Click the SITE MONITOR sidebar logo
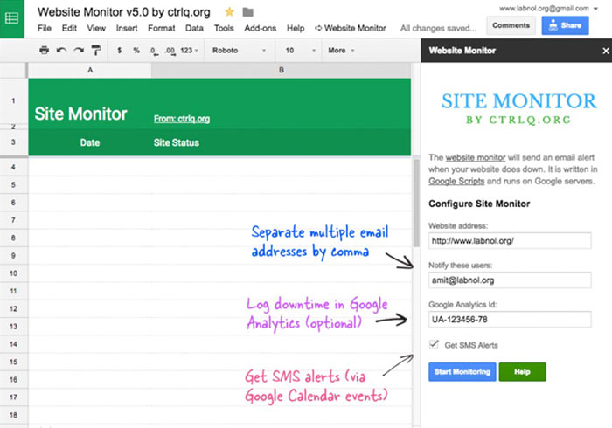Screen dimensions: 612x428 coord(518,108)
